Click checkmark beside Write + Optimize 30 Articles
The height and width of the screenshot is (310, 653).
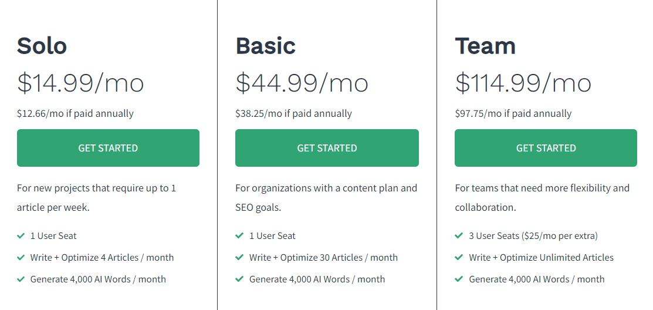coord(239,258)
